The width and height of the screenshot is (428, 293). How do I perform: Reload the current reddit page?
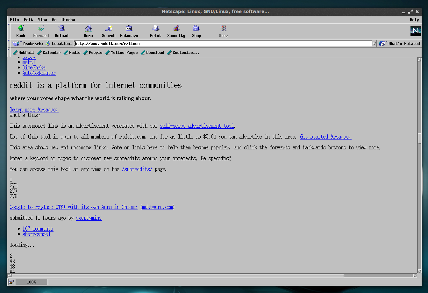[x=61, y=31]
